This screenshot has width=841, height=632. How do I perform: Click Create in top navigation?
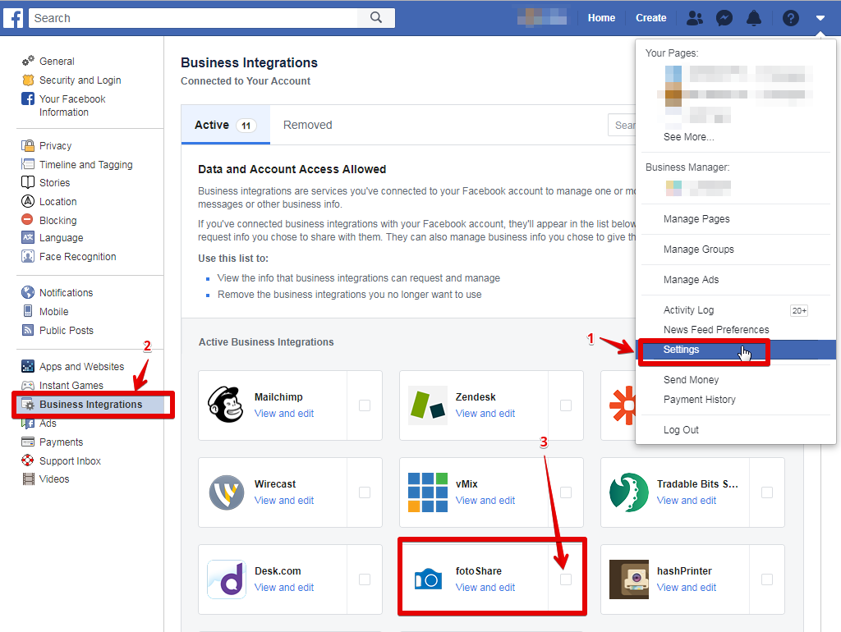click(x=650, y=18)
